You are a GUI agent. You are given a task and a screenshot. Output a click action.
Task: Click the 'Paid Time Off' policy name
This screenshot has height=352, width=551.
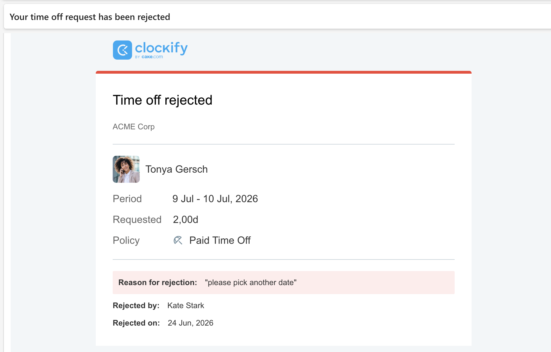pyautogui.click(x=220, y=240)
